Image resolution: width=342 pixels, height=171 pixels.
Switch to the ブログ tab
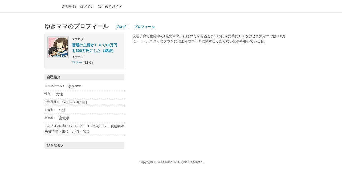pyautogui.click(x=120, y=27)
